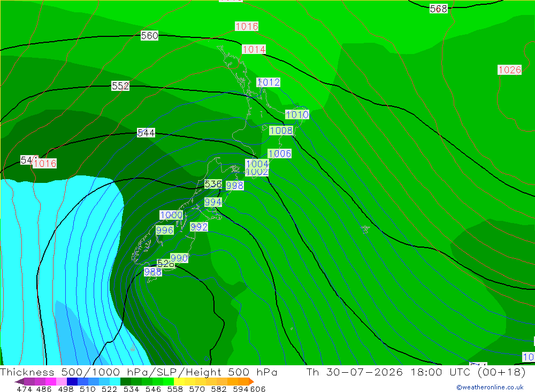Click the dark blue swatch in the thickness legend
This screenshot has width=535, height=392.
click(x=72, y=381)
